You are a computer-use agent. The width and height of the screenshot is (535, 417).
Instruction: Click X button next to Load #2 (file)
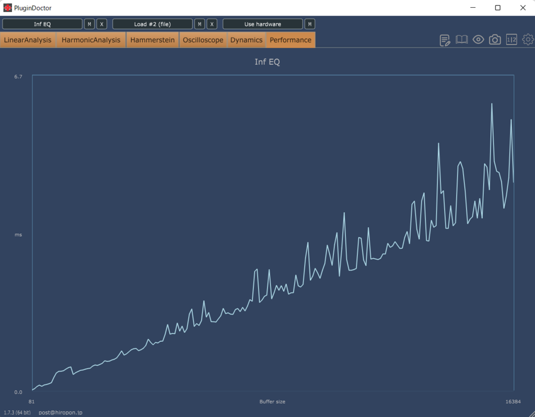(212, 24)
